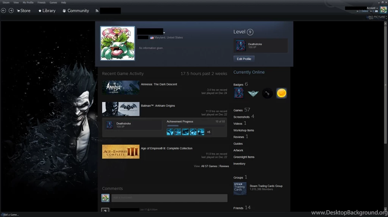Image resolution: width=388 pixels, height=217 pixels.
Task: Switch to Big Picture mode
Action: (376, 17)
